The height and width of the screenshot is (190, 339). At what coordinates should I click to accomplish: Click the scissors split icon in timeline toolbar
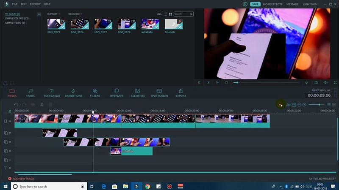point(42,104)
